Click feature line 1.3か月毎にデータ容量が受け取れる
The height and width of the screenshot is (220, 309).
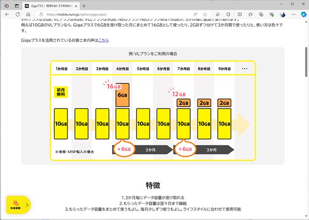(153, 197)
